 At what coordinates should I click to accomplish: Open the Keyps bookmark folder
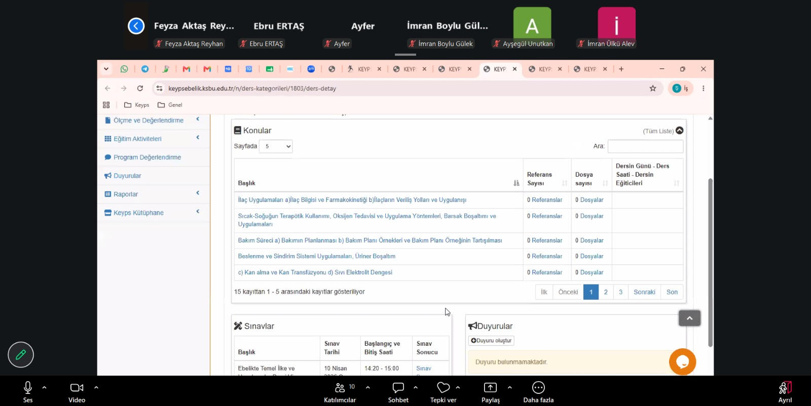137,105
